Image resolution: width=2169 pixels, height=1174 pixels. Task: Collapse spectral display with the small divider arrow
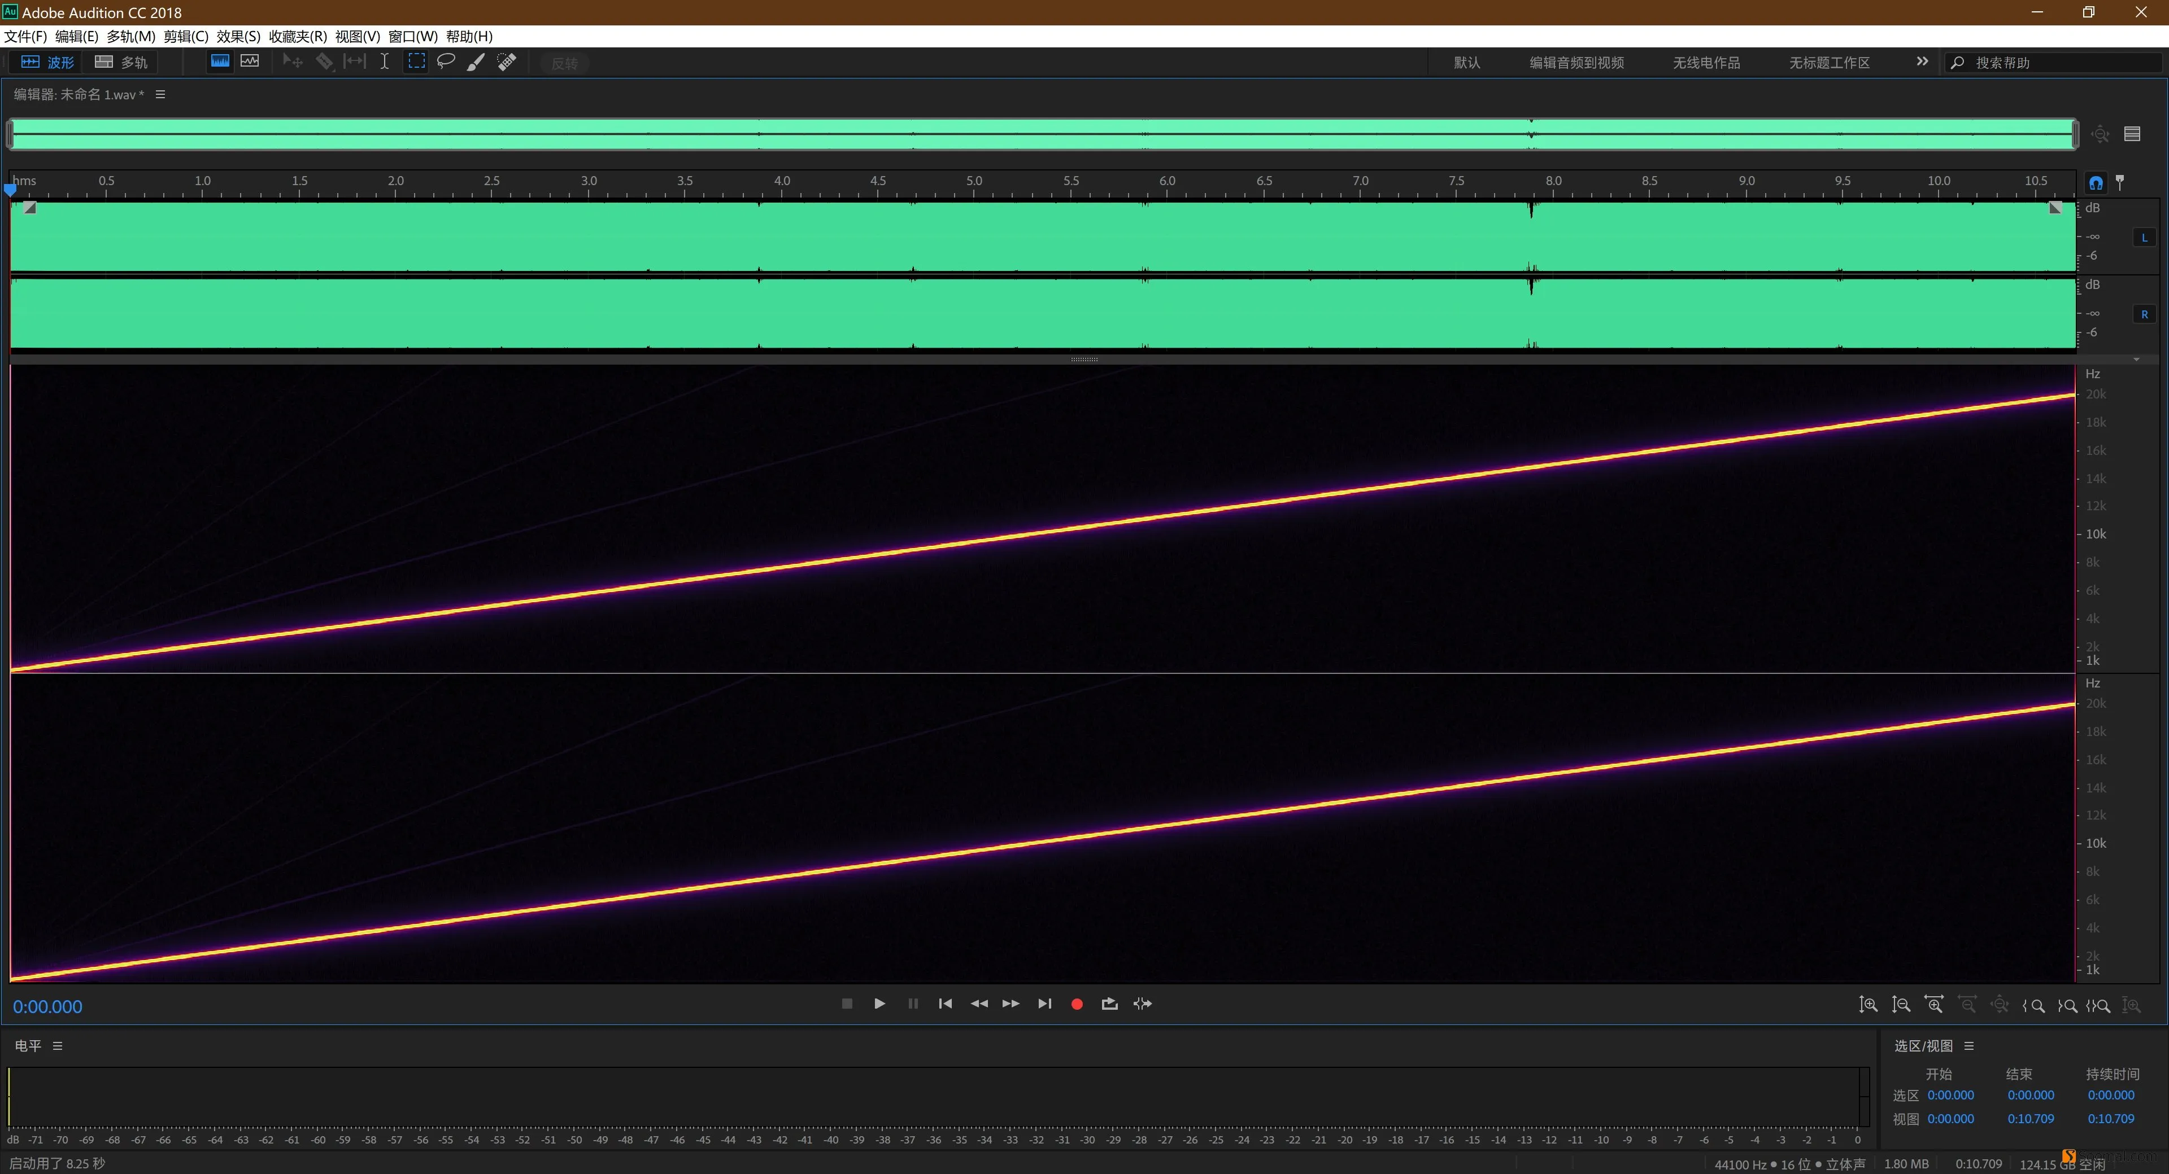2136,360
